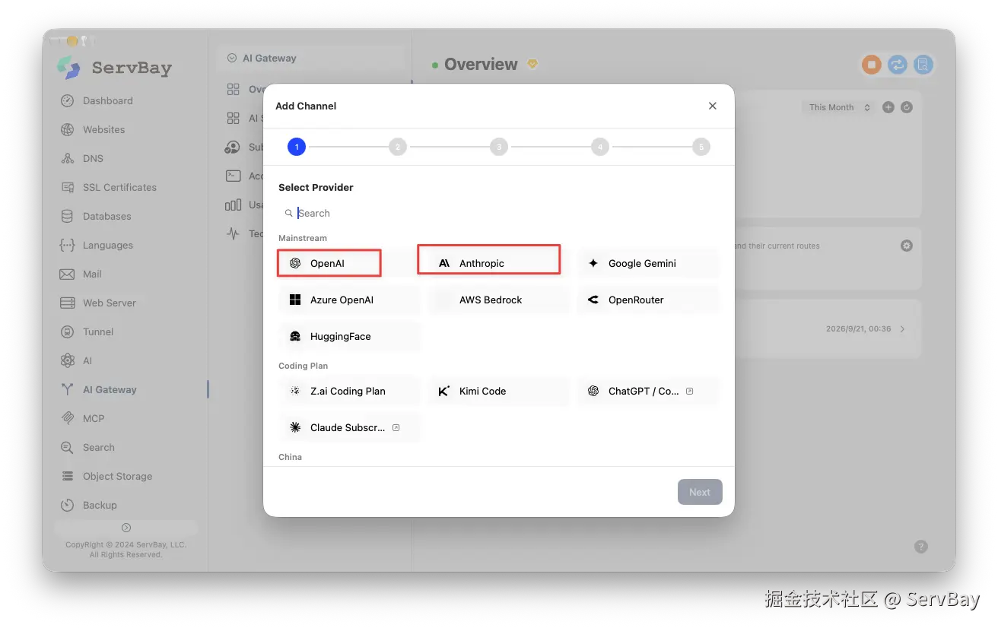Click the Mainstream section label
Viewport: 998px width, 628px height.
click(303, 238)
